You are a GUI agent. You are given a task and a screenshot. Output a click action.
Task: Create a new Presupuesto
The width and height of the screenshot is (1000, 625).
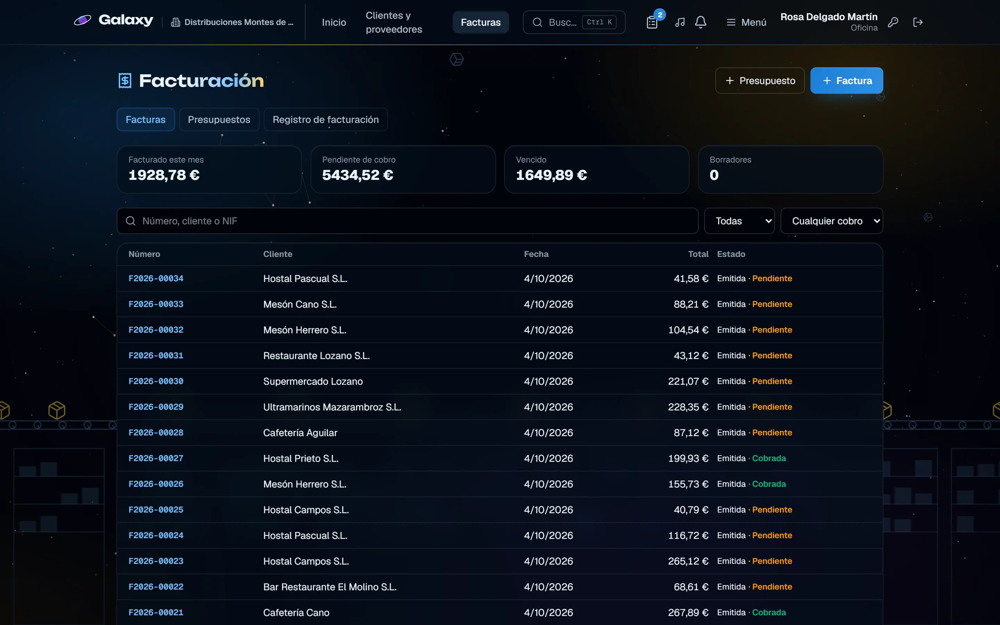coord(760,81)
